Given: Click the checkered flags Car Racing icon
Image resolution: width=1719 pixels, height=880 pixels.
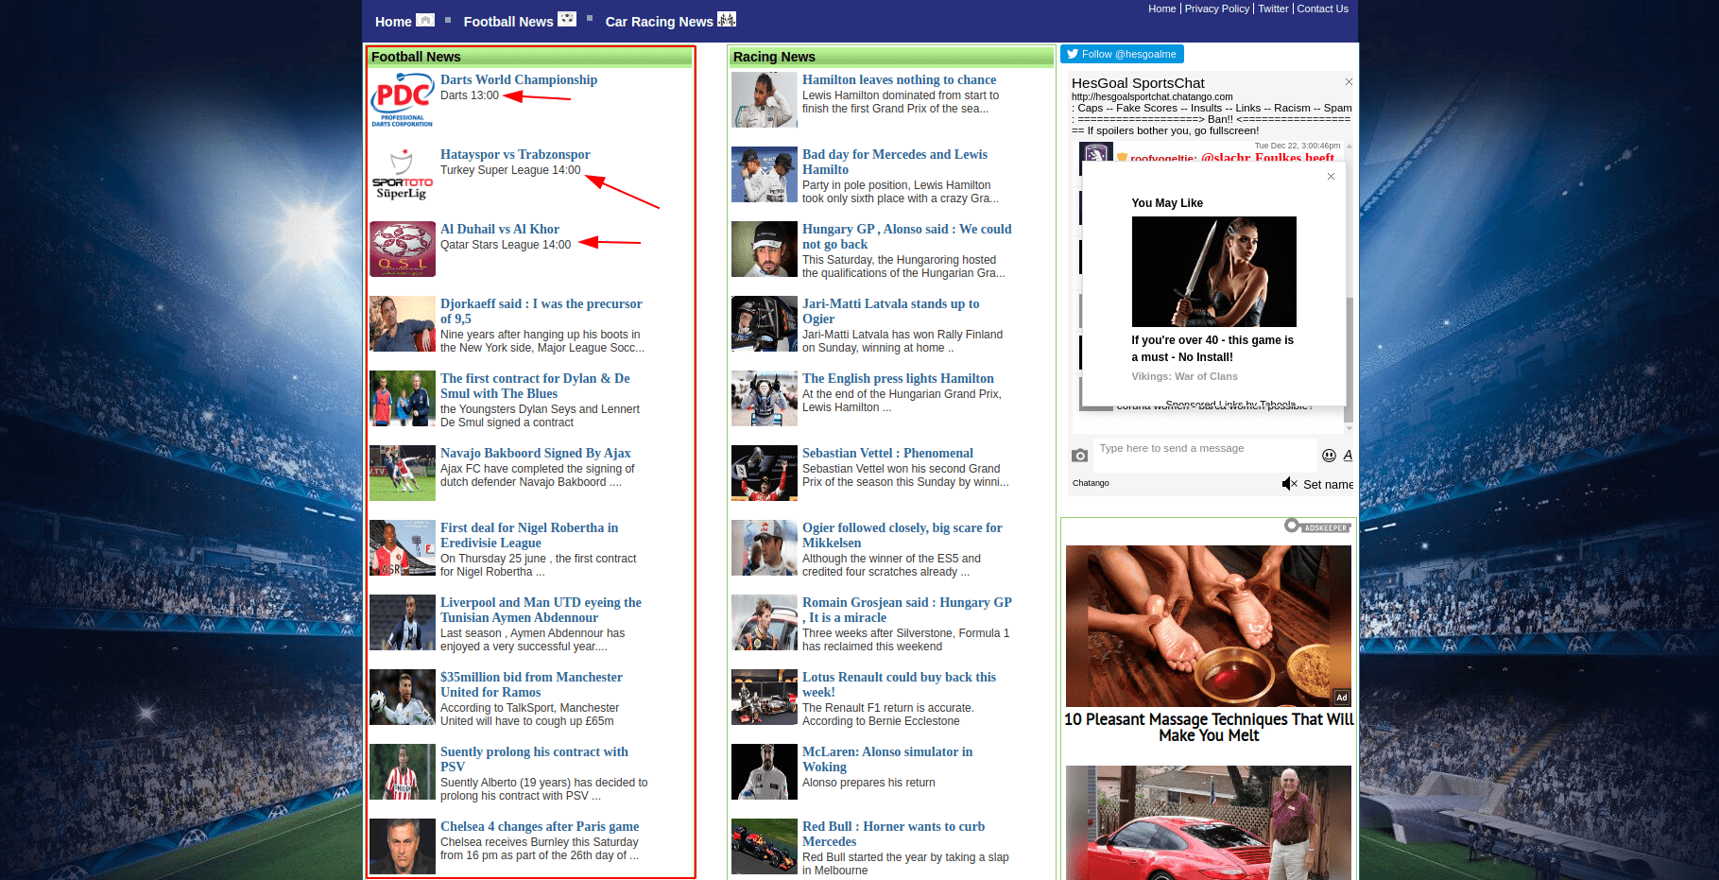Looking at the screenshot, I should click(x=727, y=19).
